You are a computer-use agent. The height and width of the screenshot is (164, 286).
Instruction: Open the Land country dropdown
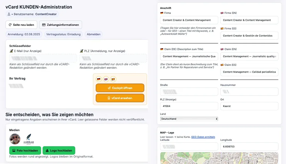[189, 119]
